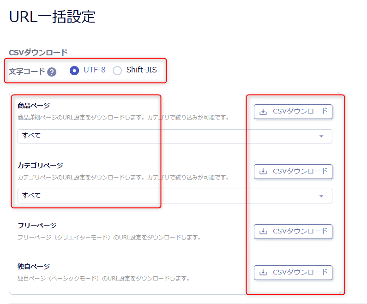This screenshot has height=304, width=367.
Task: Click the download icon in カテゴリページ's CSV button
Action: (x=263, y=172)
